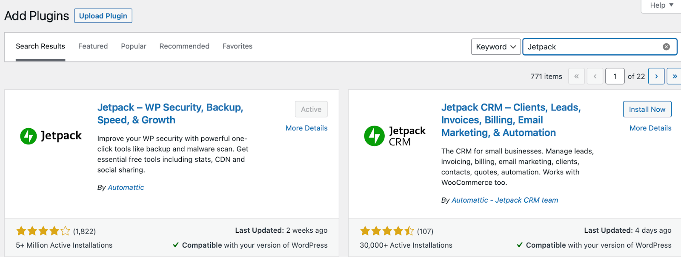
Task: Clear the Jetpack search field
Action: coord(667,47)
